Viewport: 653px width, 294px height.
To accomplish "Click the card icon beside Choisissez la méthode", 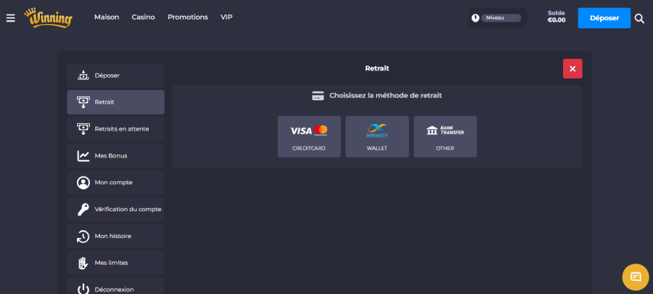I will click(318, 96).
